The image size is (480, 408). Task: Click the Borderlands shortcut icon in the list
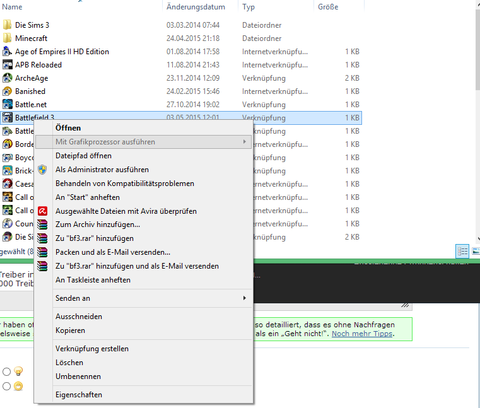(x=8, y=144)
